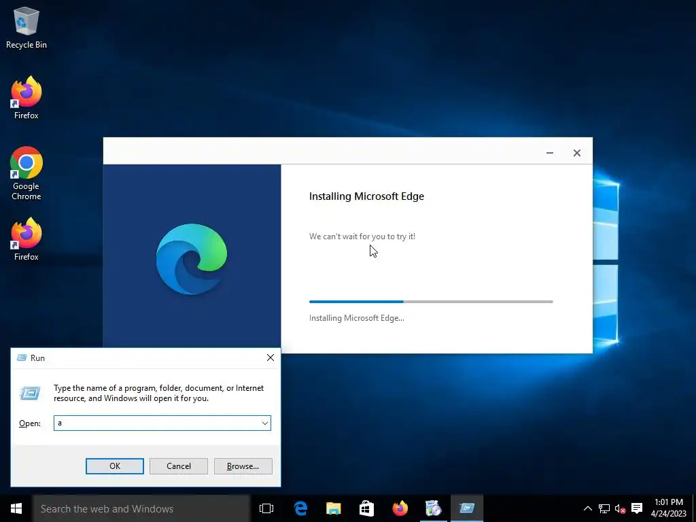Click the 'We can't wait for you to try it!' text
Screen dimensions: 696x522
pyautogui.click(x=362, y=237)
